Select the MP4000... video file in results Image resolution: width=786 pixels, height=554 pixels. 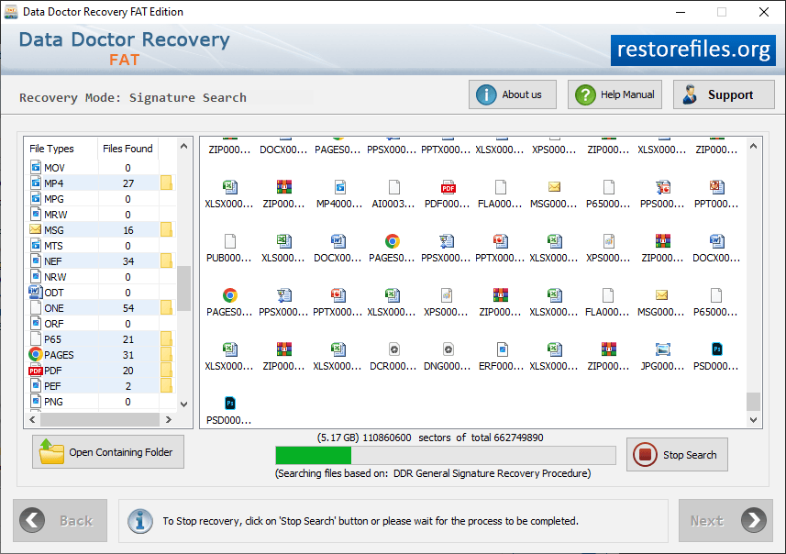(339, 194)
